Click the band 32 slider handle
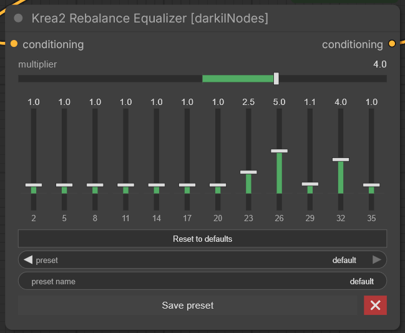Image resolution: width=405 pixels, height=333 pixels. [341, 159]
